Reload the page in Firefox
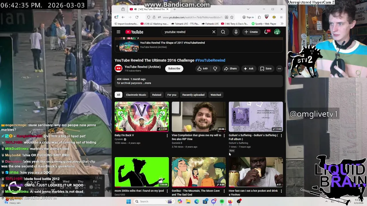Screen dimensions: 367x206 pyautogui.click(x=137, y=17)
